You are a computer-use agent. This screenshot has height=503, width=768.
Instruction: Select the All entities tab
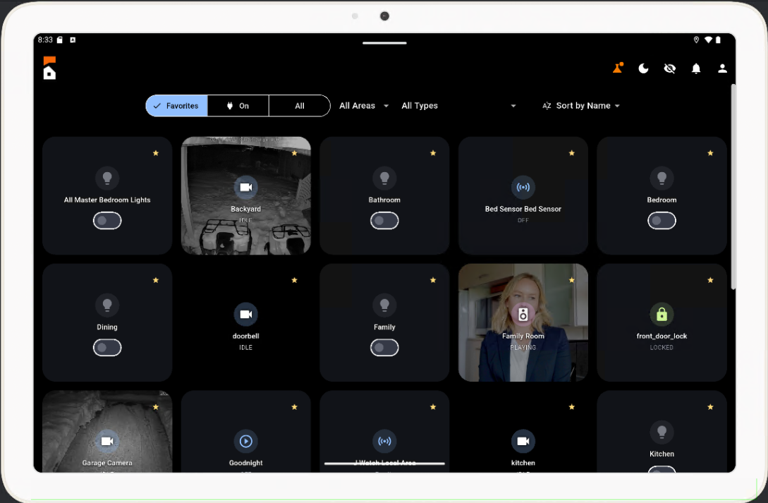pos(299,105)
